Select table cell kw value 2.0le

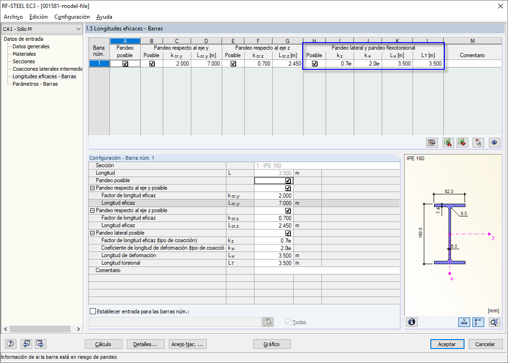click(368, 64)
